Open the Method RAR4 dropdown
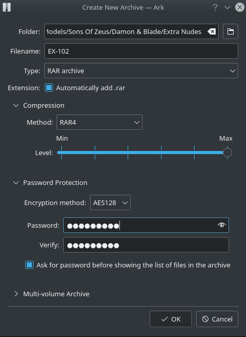Viewport: 246px width, 337px height. click(x=99, y=122)
